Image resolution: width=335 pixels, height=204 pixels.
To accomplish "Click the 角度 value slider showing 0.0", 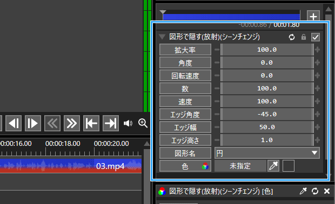I will [267, 63].
